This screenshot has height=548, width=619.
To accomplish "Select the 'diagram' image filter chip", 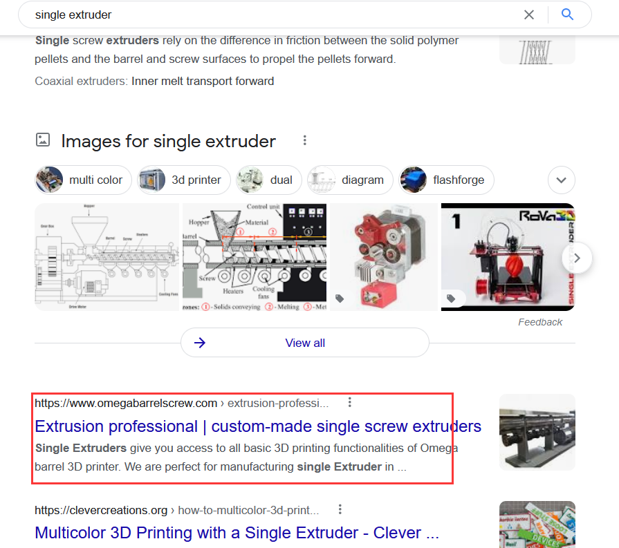I will pos(350,180).
